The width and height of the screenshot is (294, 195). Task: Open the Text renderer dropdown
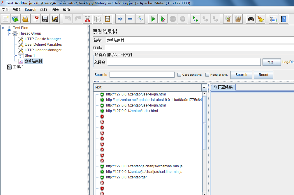(x=204, y=87)
